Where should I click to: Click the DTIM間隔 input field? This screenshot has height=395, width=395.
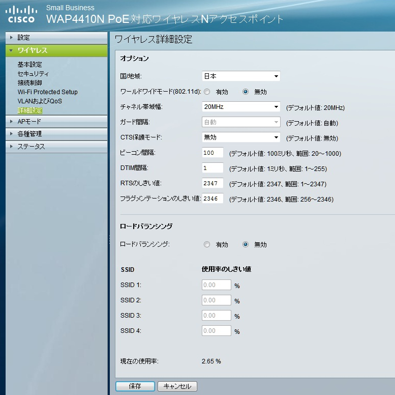coord(212,168)
